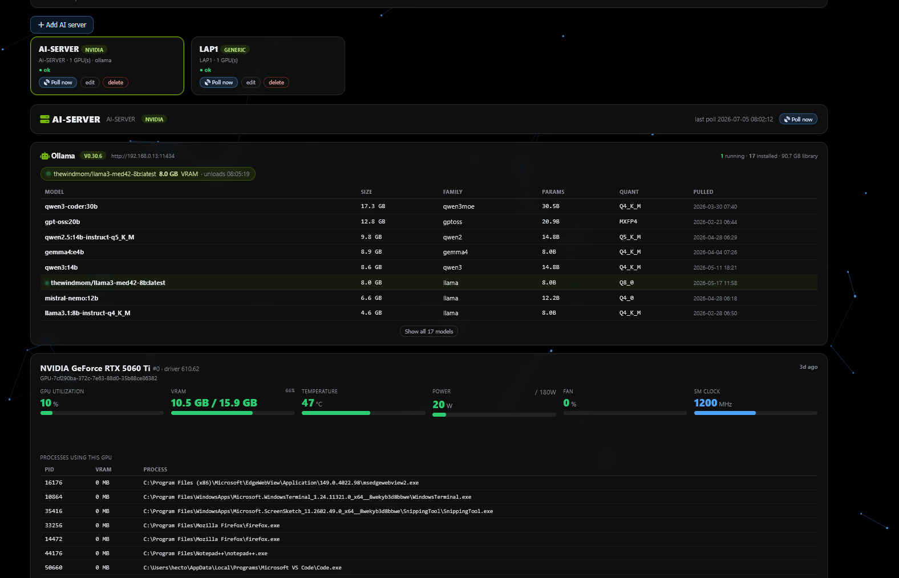The image size is (899, 578).
Task: Select the llama3.1:8b-instruct-q4_K_M row
Action: pyautogui.click(x=429, y=313)
